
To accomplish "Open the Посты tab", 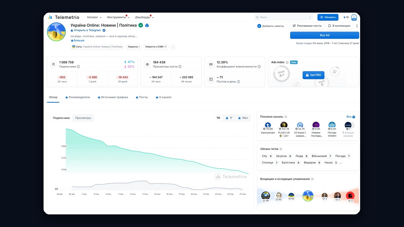I will coord(142,97).
